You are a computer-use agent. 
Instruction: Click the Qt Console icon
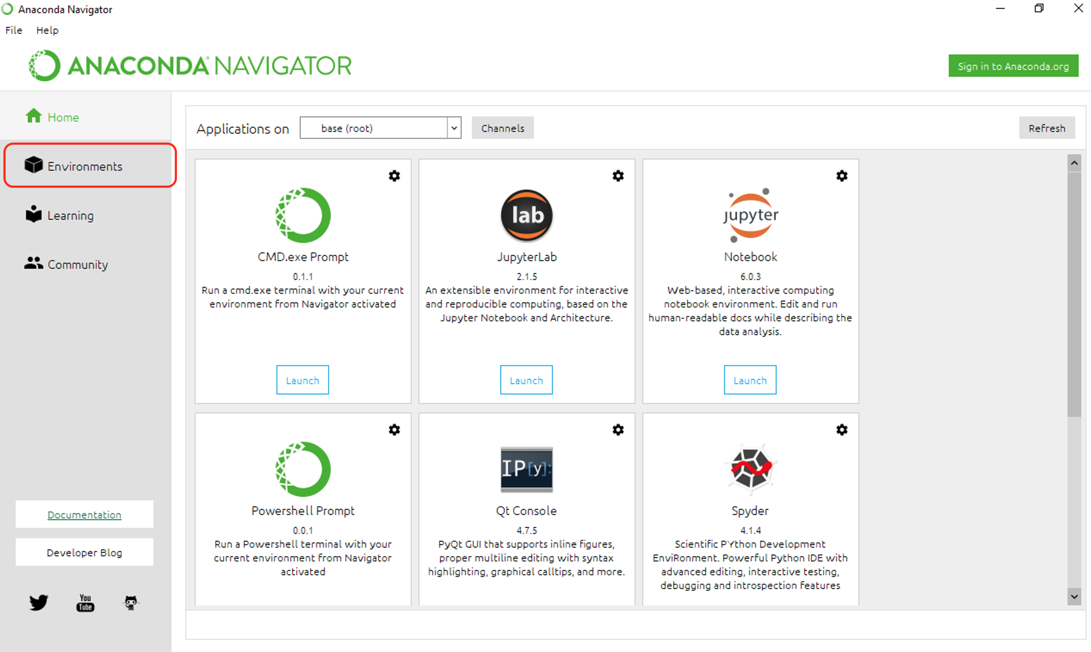point(527,469)
